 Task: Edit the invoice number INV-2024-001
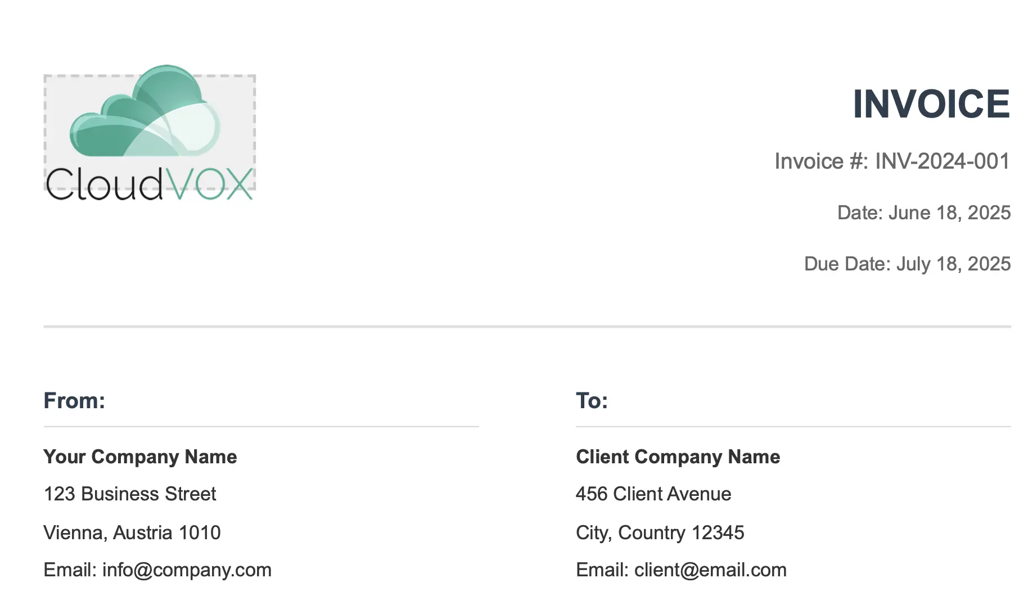pyautogui.click(x=943, y=161)
